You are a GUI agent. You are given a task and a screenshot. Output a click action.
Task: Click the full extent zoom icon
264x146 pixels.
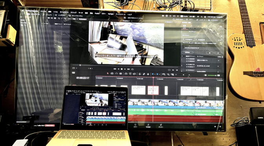tap(163, 74)
